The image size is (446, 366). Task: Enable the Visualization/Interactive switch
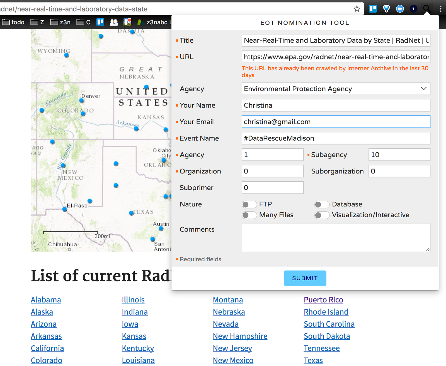tap(322, 215)
